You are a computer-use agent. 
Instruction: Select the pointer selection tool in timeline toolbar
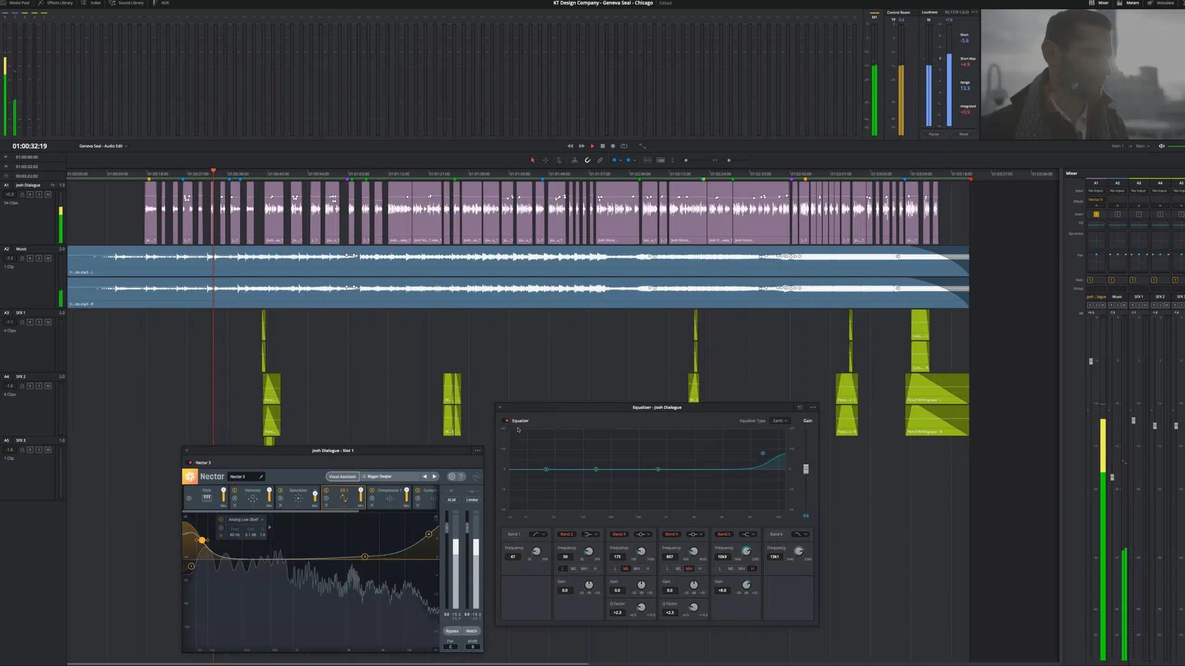(532, 160)
